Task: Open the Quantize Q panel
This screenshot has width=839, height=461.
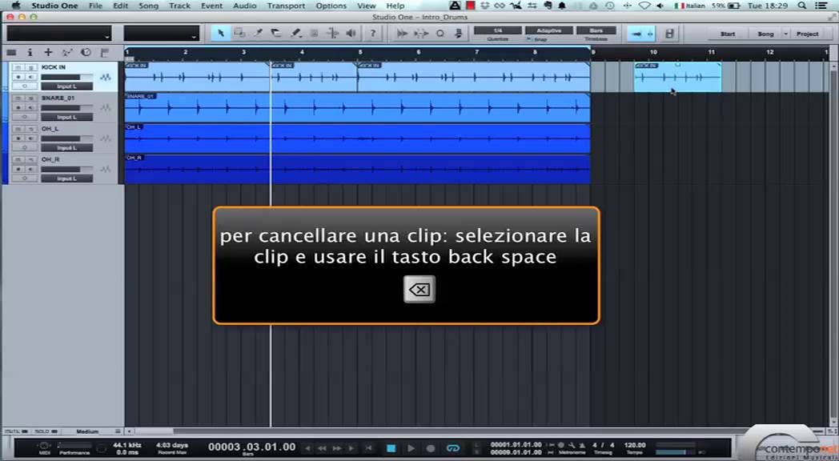Action: coord(440,33)
